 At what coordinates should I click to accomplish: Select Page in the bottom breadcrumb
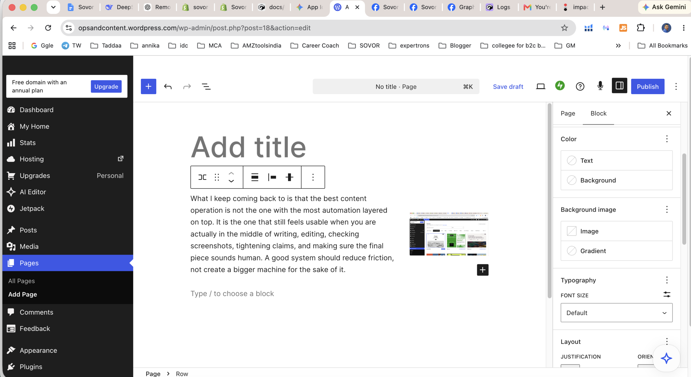pyautogui.click(x=153, y=373)
